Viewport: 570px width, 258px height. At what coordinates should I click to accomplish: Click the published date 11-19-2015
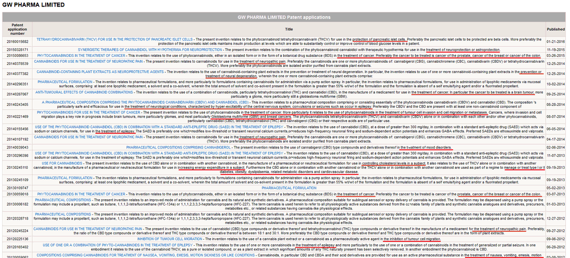tap(556, 49)
